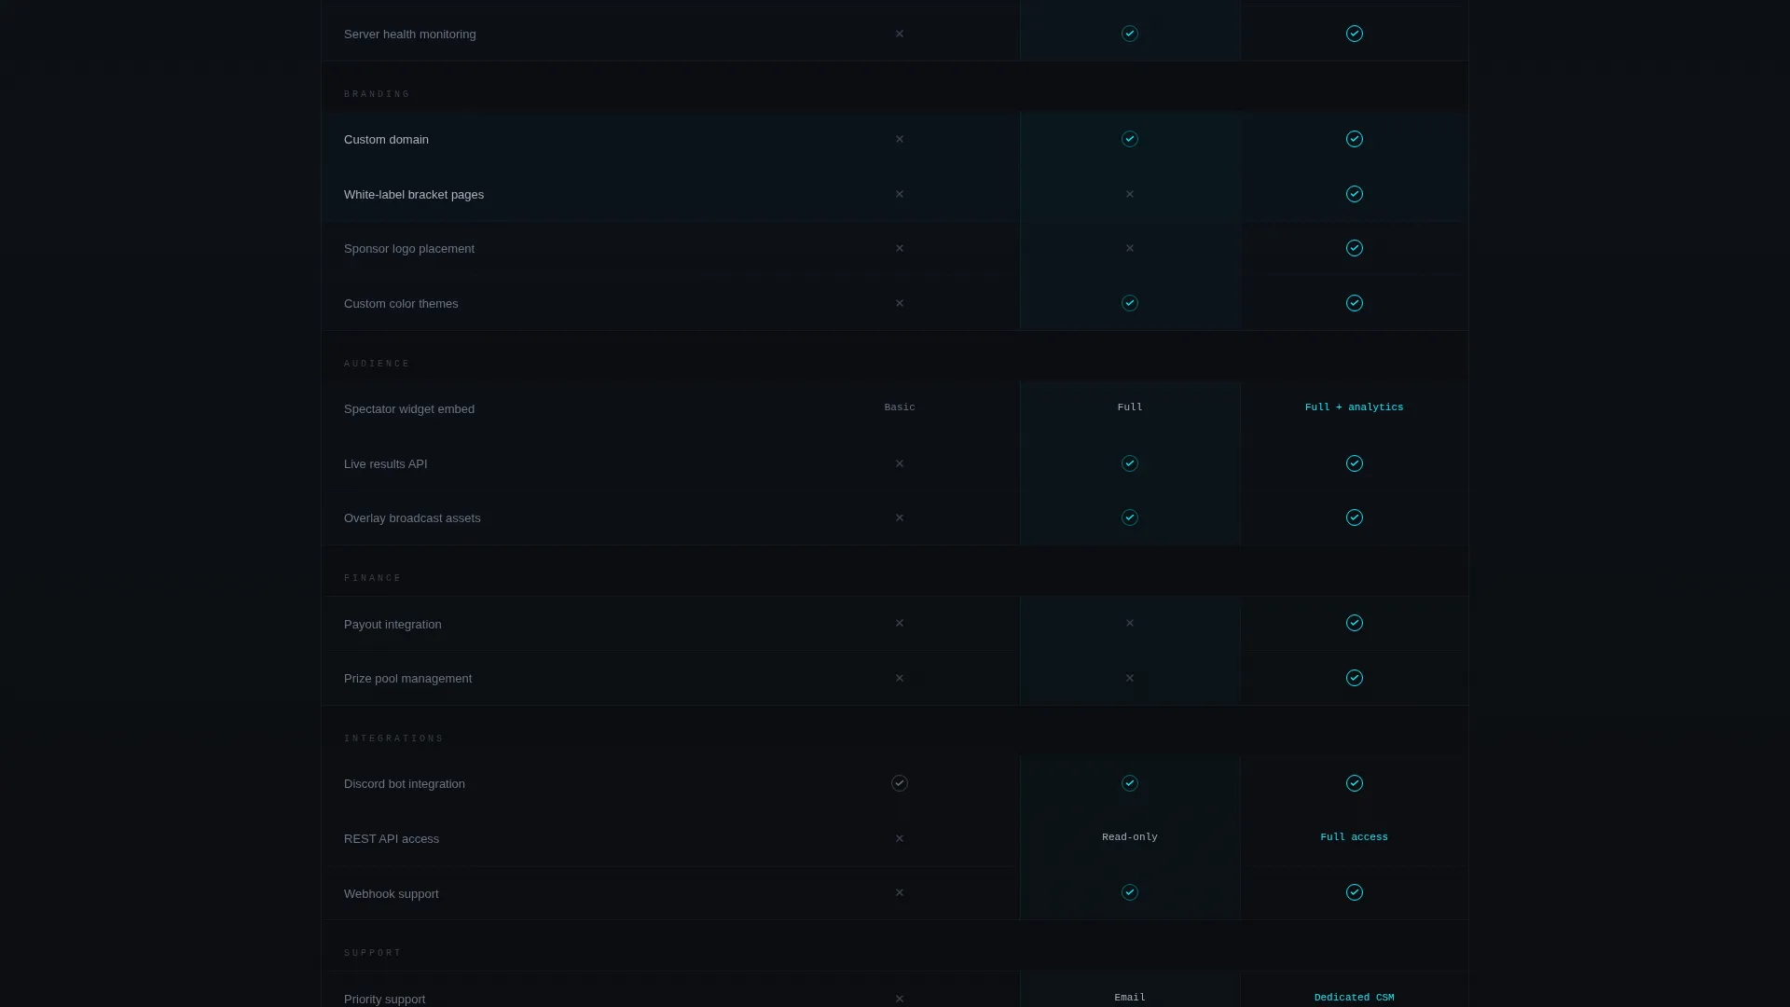Click White-label bracket pages cross in lowest-tier column
The width and height of the screenshot is (1790, 1007).
click(x=900, y=194)
